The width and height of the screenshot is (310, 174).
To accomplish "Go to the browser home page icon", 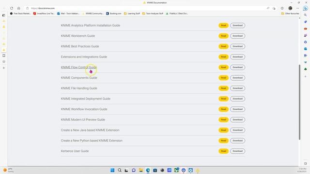I will pyautogui.click(x=19, y=8).
